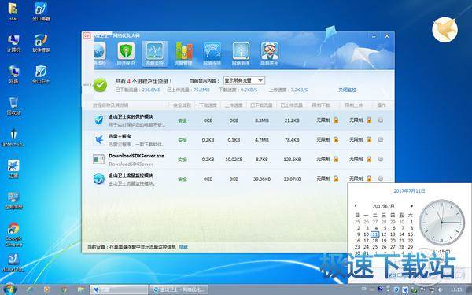This screenshot has width=472, height=295.
Task: Click the 安全 label for 迅雷主程序
Action: click(183, 140)
